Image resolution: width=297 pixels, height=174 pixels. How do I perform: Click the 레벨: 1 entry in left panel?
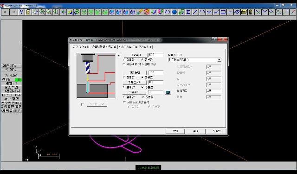(x=12, y=84)
